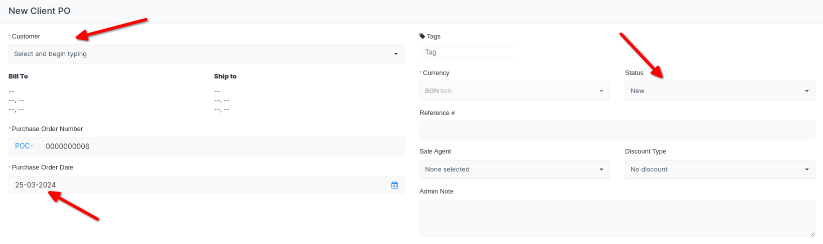The width and height of the screenshot is (823, 244).
Task: Click the POC- prefix label
Action: [x=24, y=146]
